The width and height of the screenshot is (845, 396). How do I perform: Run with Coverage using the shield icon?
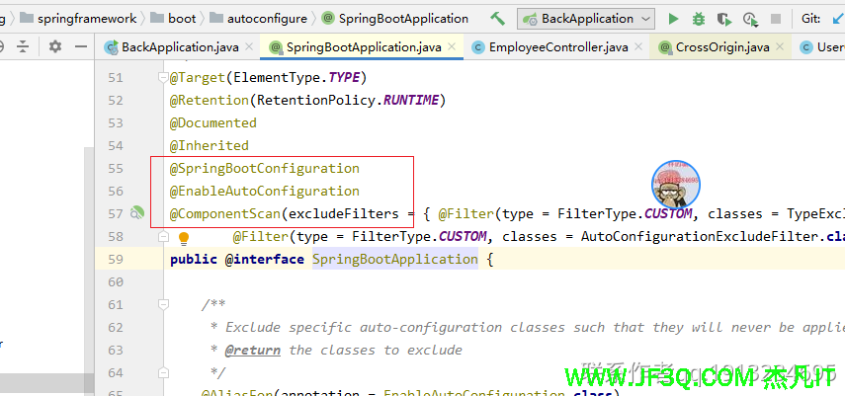[724, 19]
